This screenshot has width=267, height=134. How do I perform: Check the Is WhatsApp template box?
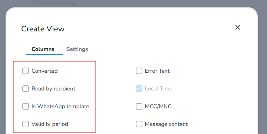(x=26, y=106)
